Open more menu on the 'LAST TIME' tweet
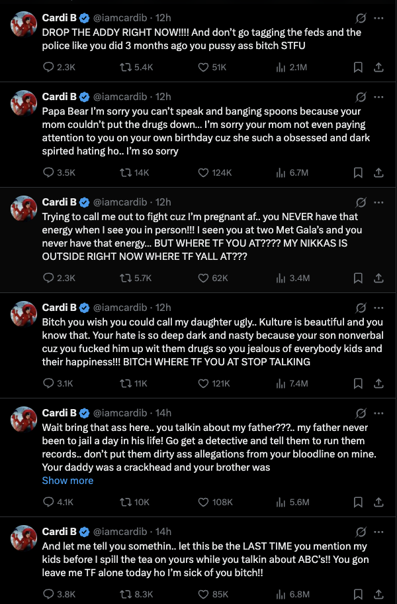 (378, 532)
